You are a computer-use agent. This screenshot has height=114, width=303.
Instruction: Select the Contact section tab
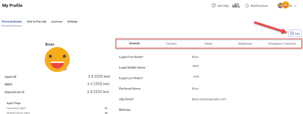[171, 44]
